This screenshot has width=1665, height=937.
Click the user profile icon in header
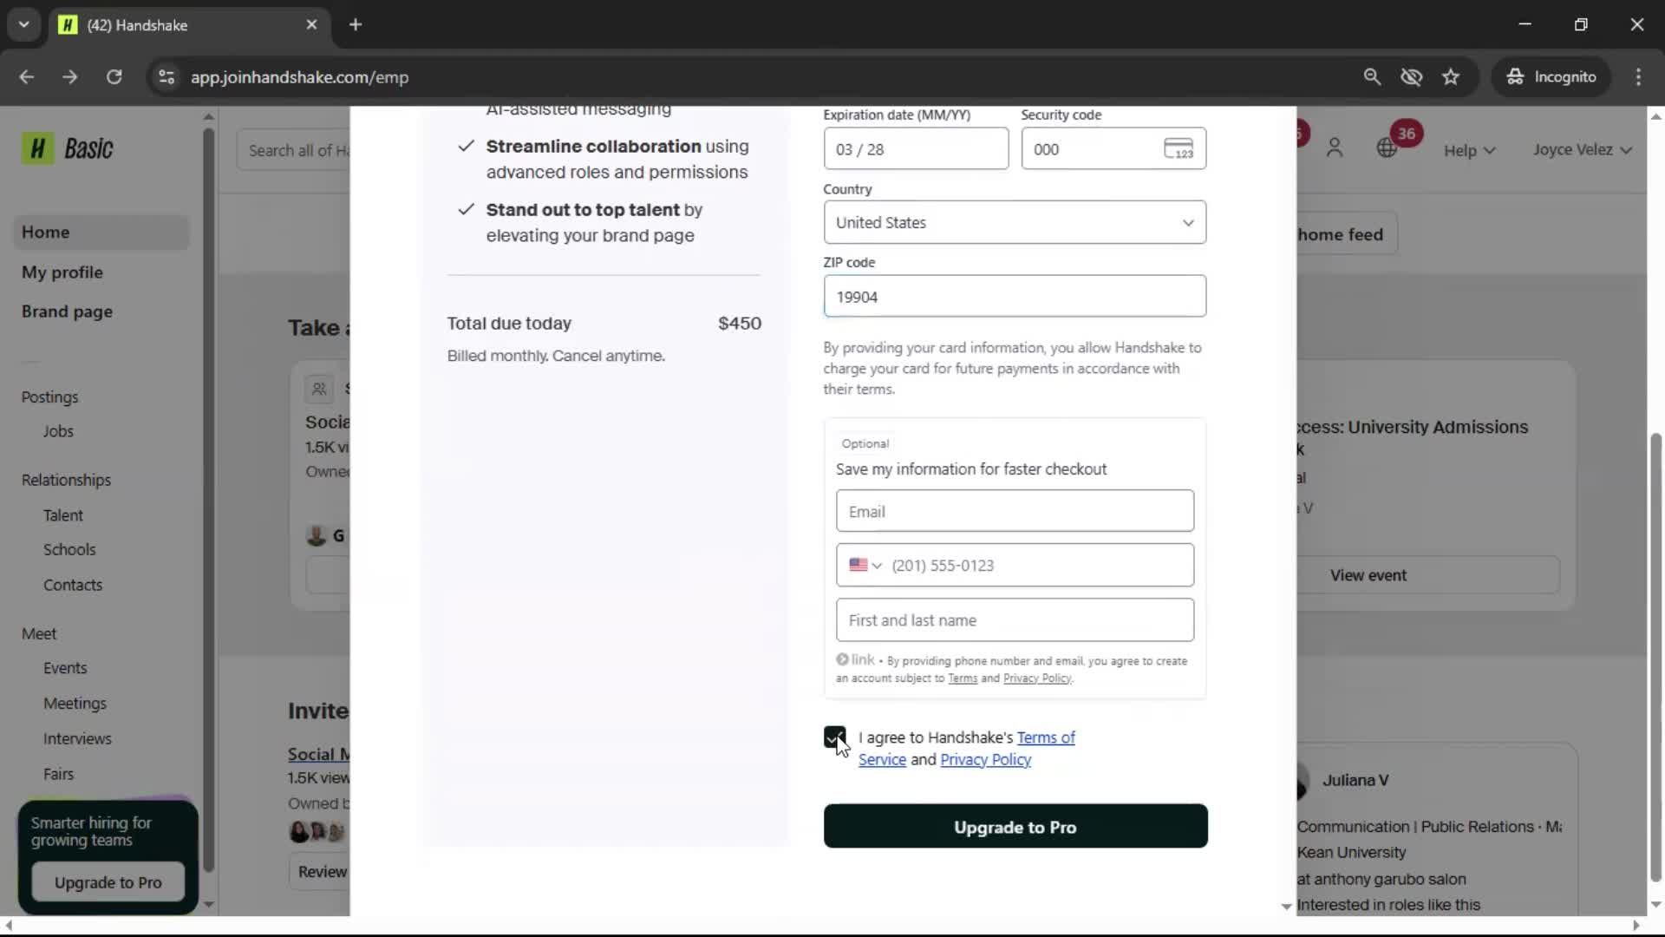[x=1335, y=148]
